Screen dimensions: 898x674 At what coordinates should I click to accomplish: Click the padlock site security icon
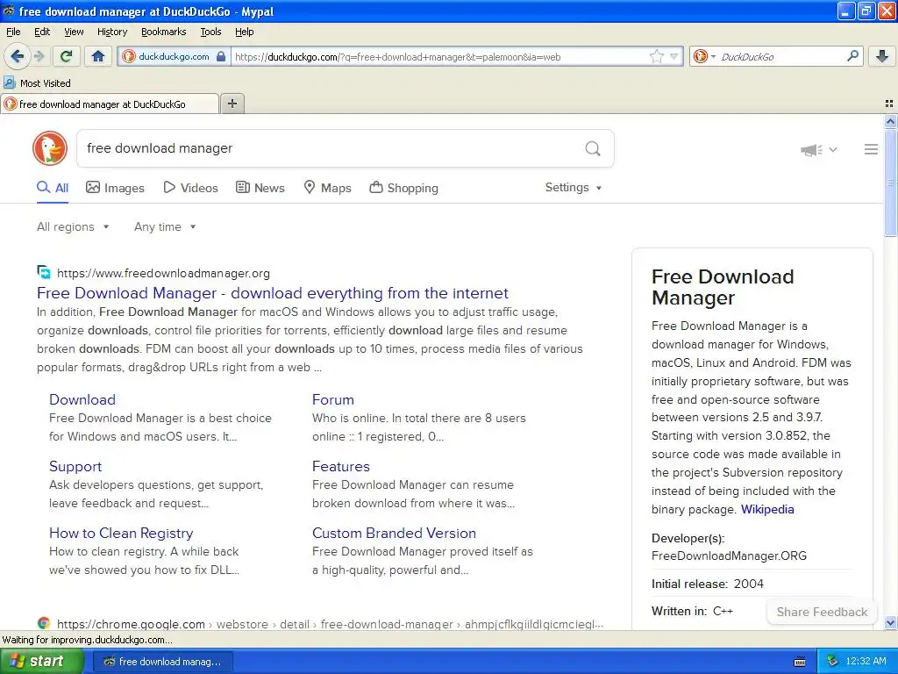[x=220, y=56]
